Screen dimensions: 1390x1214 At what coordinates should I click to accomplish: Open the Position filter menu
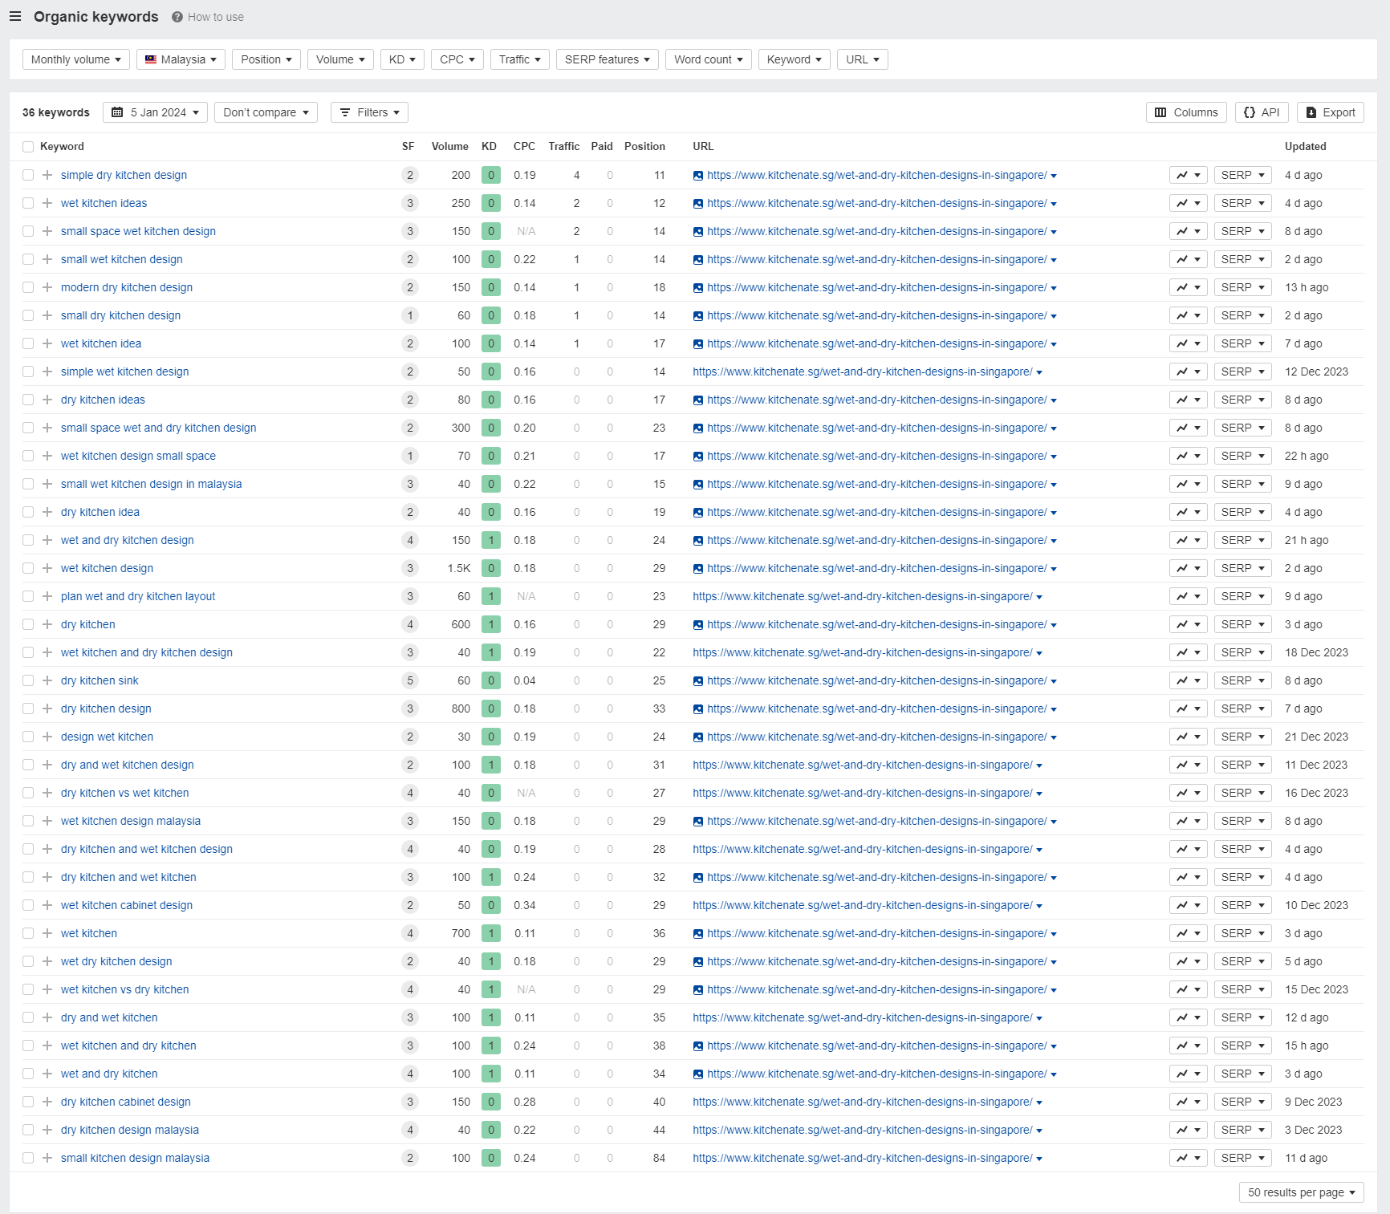pos(266,59)
